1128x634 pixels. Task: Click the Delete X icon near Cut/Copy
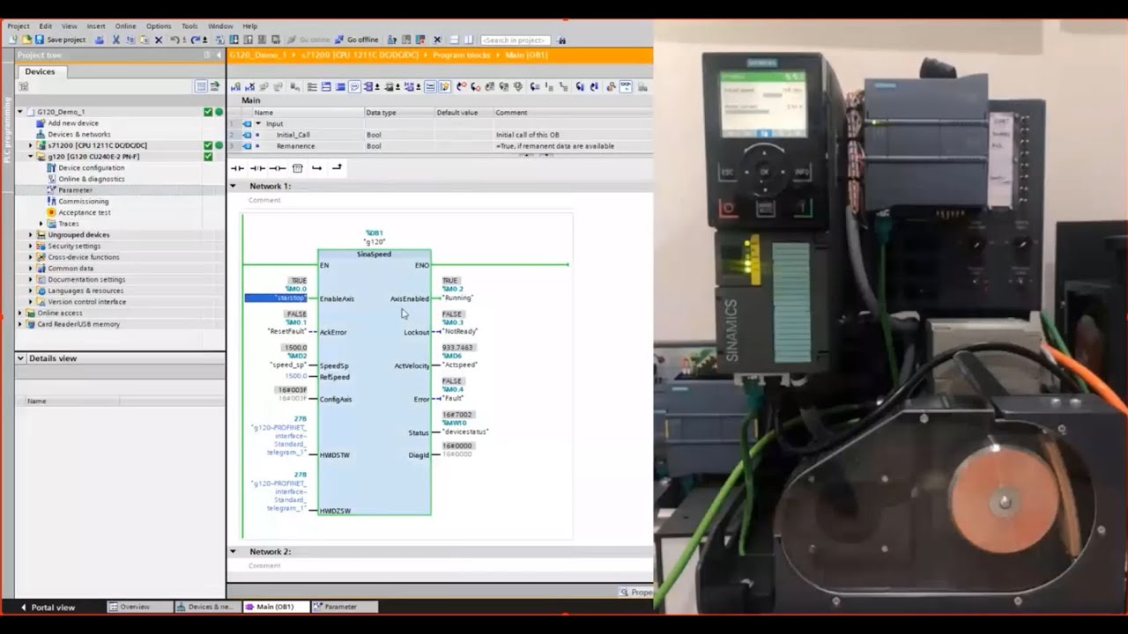coord(159,40)
